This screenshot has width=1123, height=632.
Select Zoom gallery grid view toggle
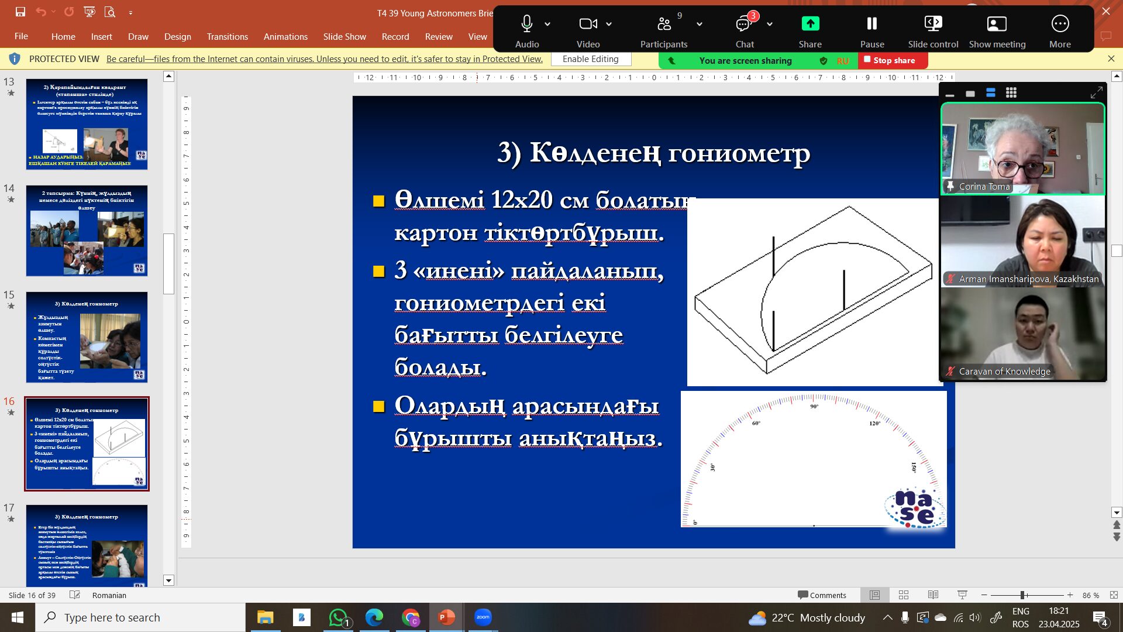pos(1011,93)
